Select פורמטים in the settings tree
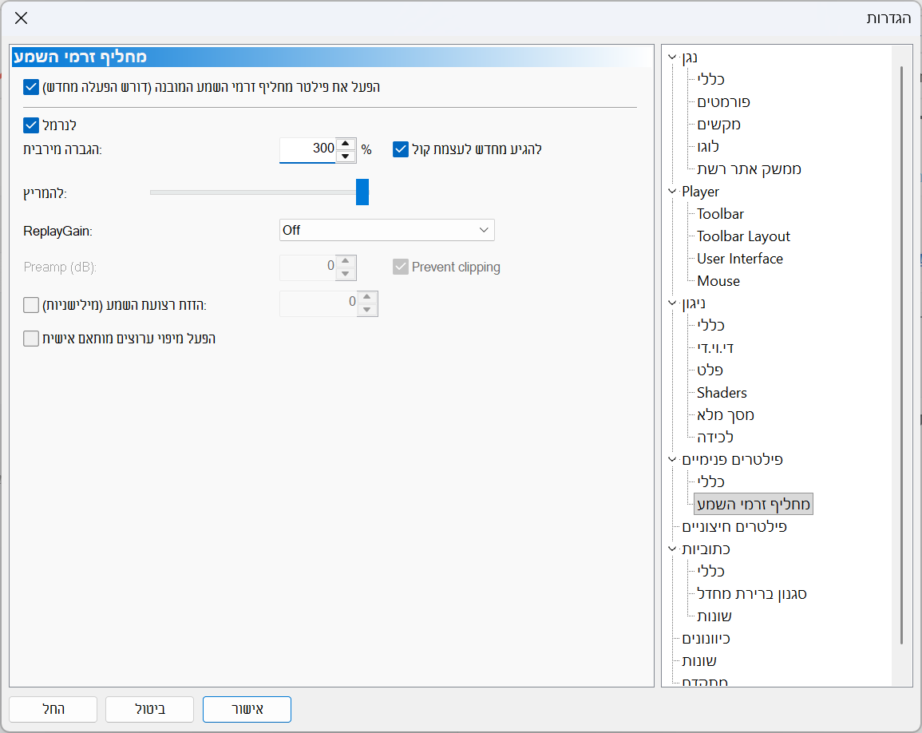This screenshot has height=733, width=922. (723, 101)
